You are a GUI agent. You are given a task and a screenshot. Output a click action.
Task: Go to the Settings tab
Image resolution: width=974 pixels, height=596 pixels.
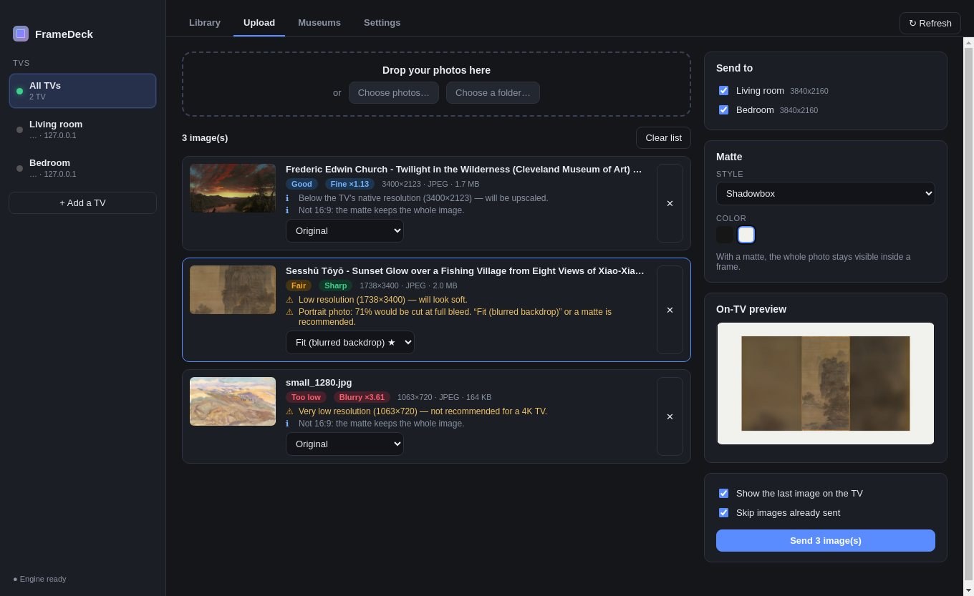[382, 22]
